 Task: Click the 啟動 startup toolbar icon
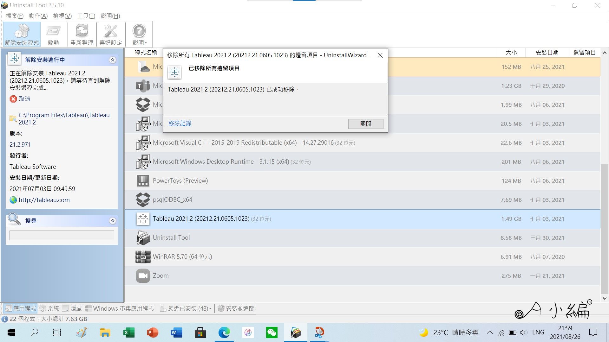pyautogui.click(x=53, y=35)
